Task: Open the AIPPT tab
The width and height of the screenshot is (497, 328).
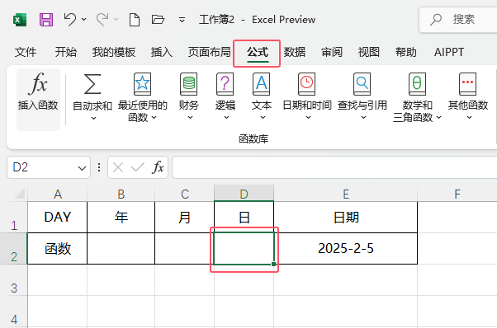Action: tap(449, 52)
